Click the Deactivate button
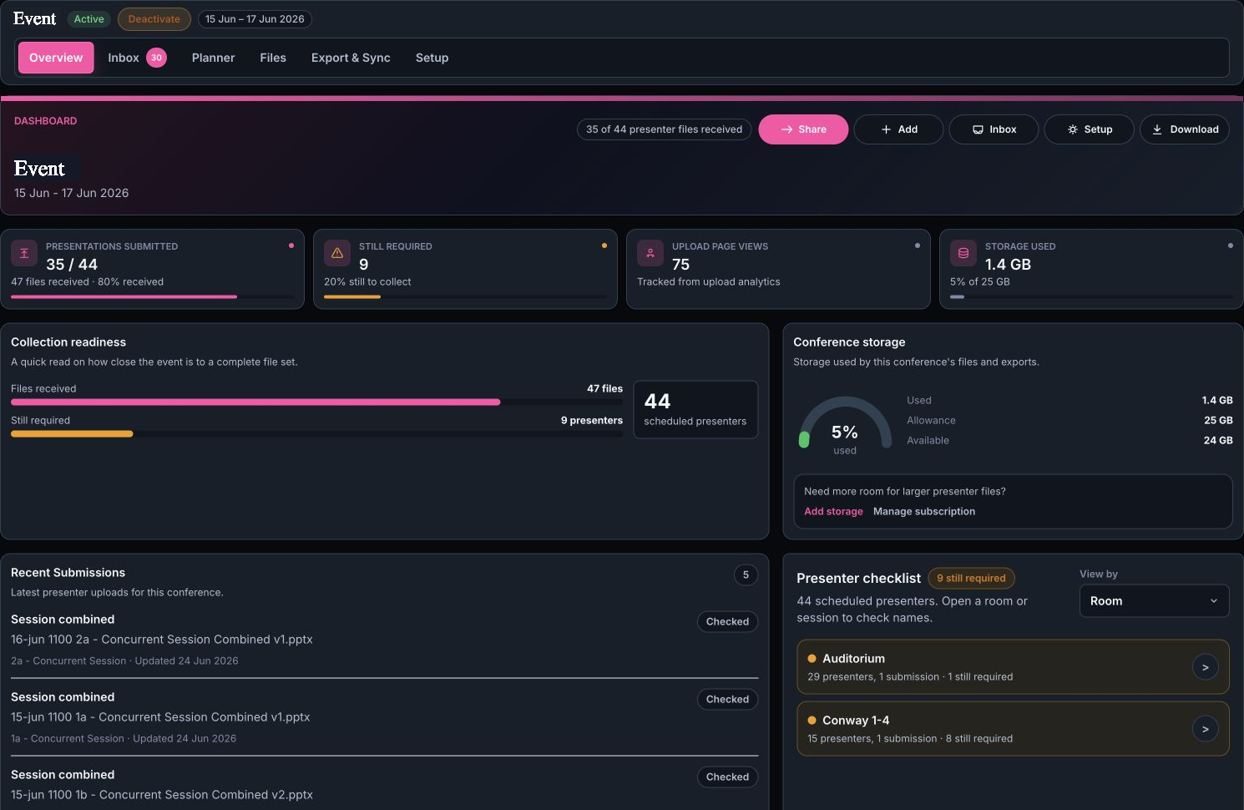Viewport: 1244px width, 810px height. (x=154, y=19)
